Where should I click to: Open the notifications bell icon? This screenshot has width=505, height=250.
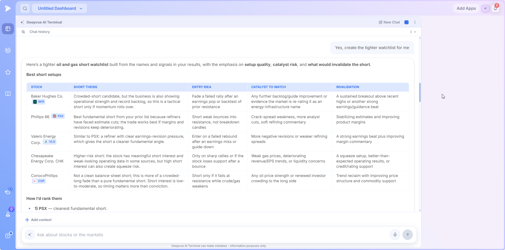(495, 8)
